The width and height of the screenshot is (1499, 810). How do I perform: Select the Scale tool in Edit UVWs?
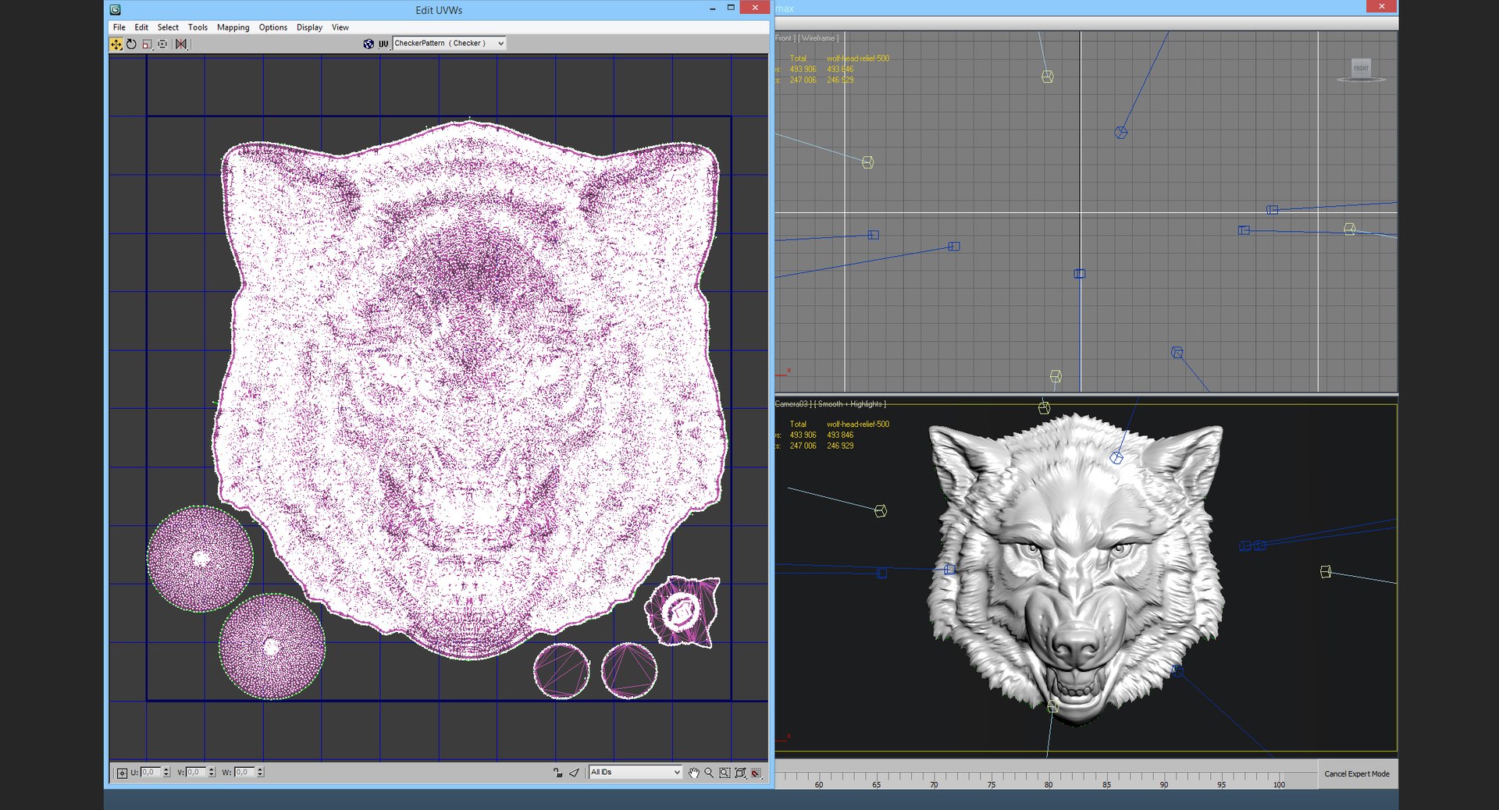[x=147, y=44]
